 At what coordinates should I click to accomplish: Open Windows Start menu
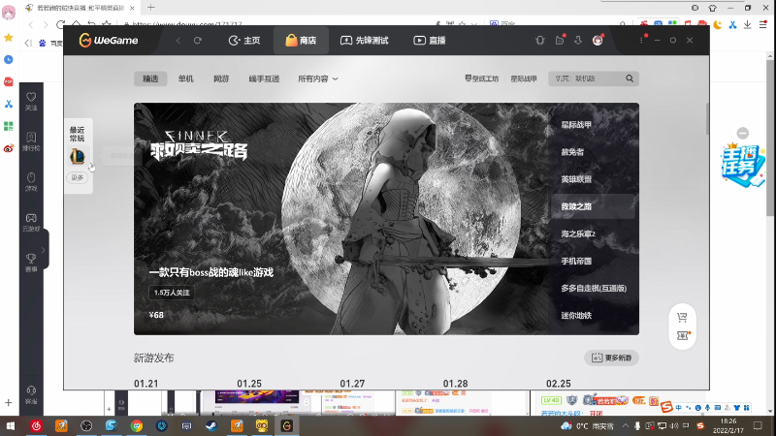point(10,425)
